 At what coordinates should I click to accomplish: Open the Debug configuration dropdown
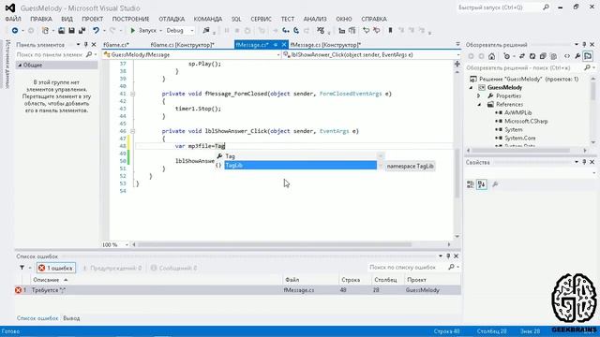(x=180, y=31)
